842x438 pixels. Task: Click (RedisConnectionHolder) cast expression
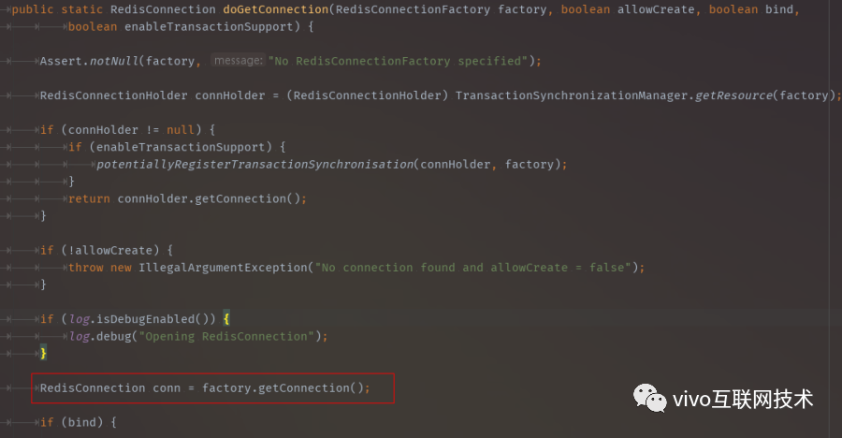(368, 95)
